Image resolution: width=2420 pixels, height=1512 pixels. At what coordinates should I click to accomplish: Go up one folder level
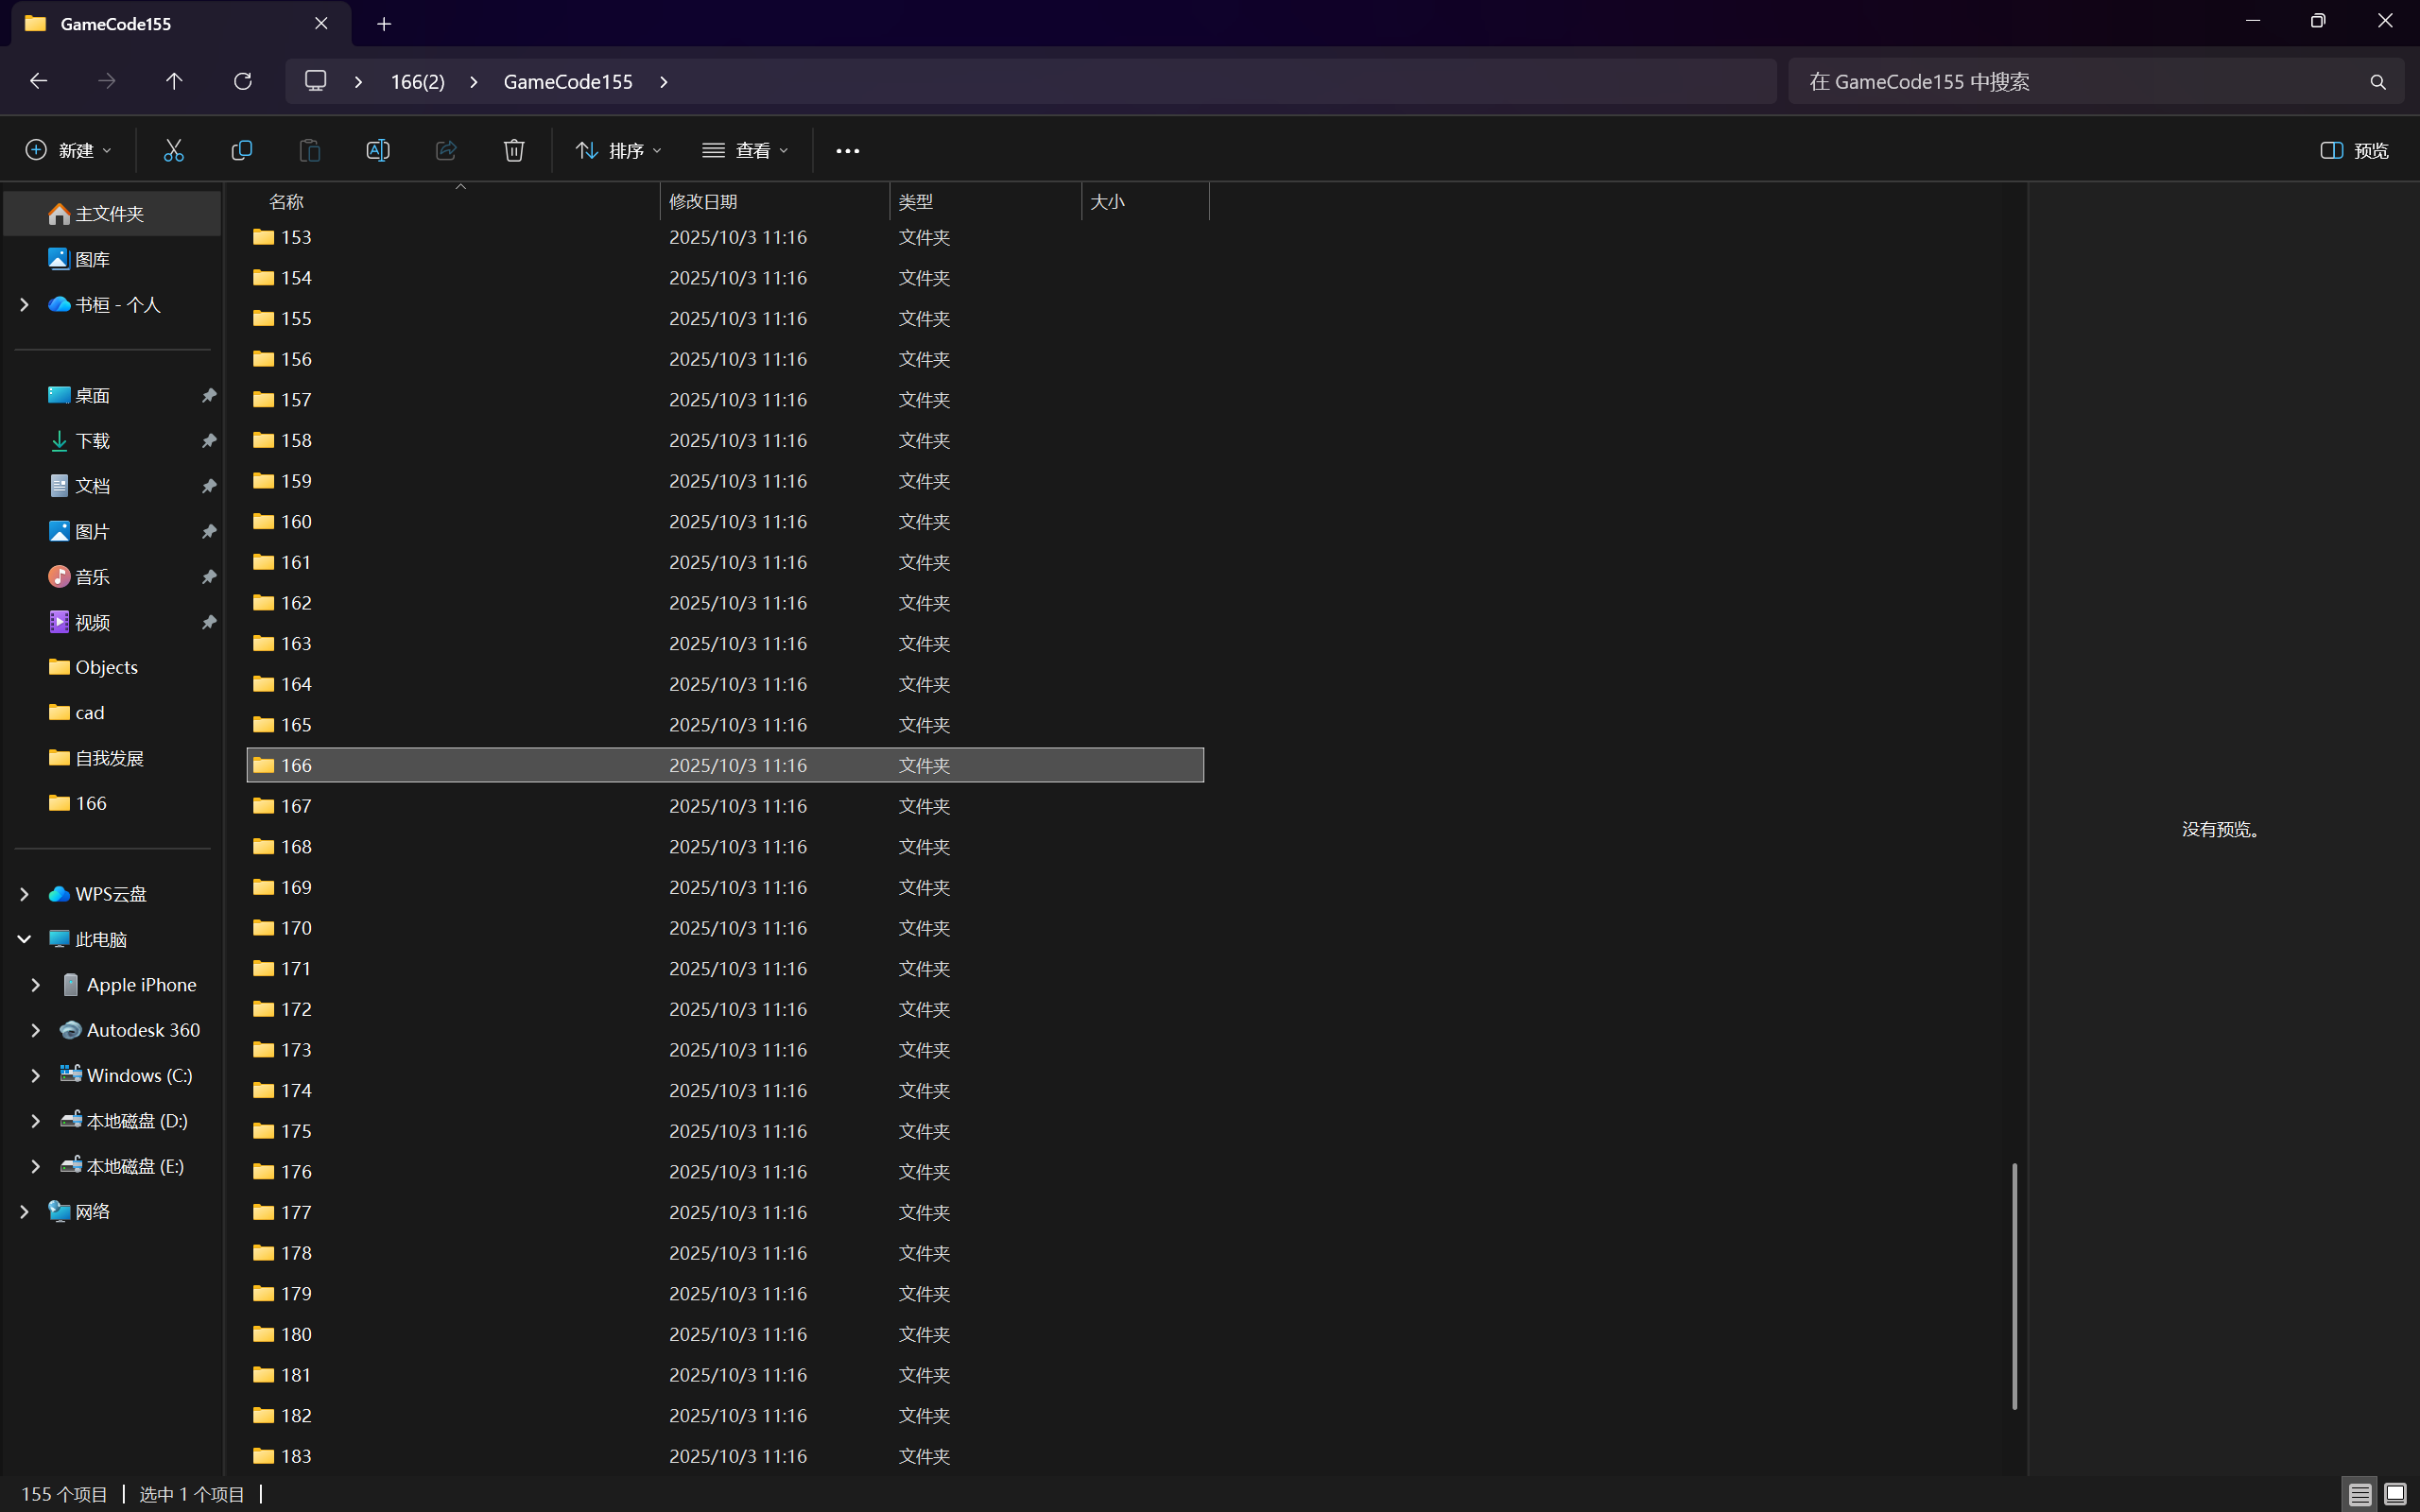click(174, 81)
